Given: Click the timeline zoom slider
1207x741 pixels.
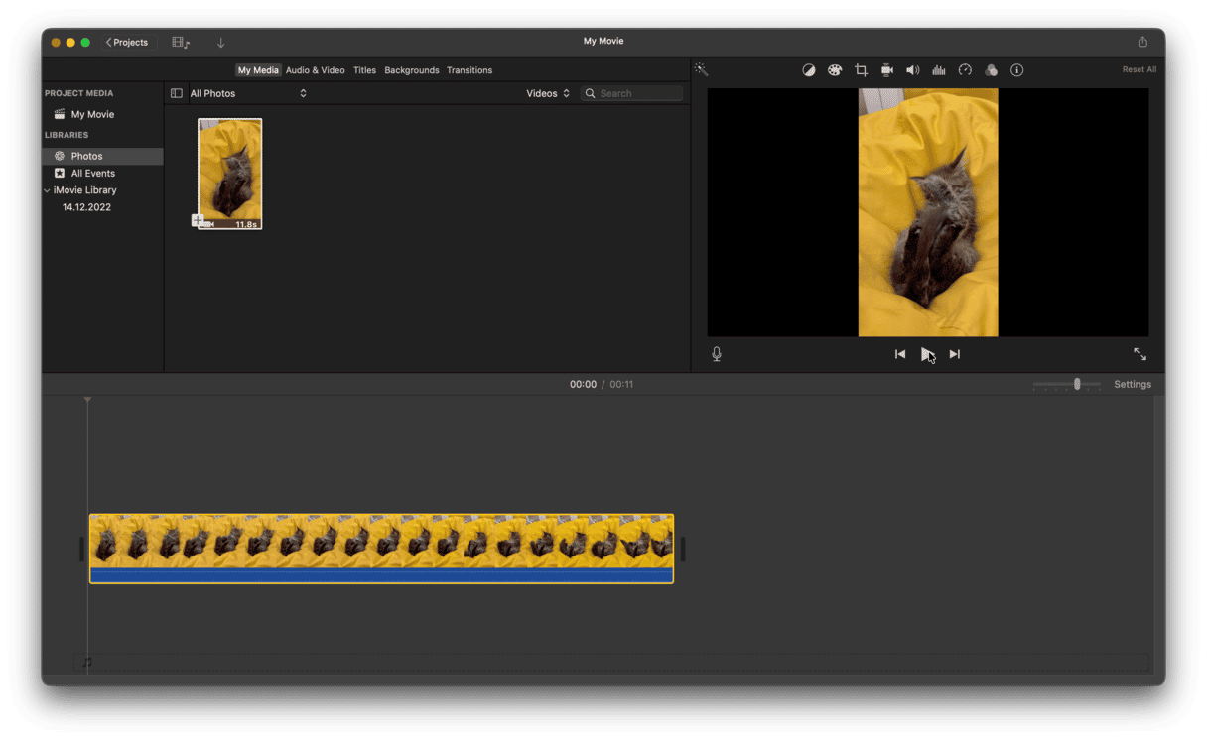Looking at the screenshot, I should pos(1077,384).
